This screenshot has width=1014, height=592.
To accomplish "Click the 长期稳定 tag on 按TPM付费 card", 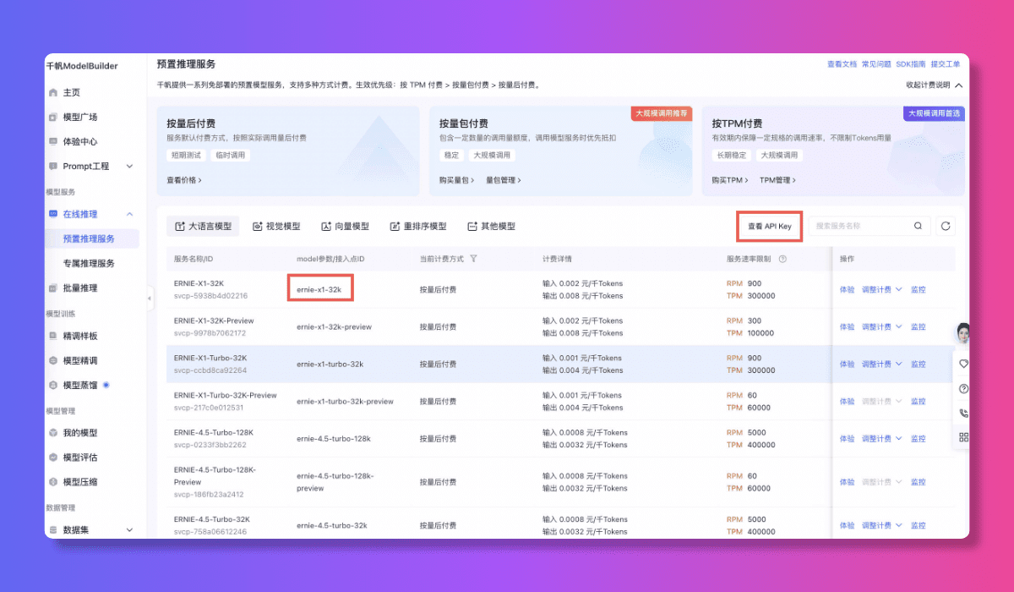I will [732, 156].
